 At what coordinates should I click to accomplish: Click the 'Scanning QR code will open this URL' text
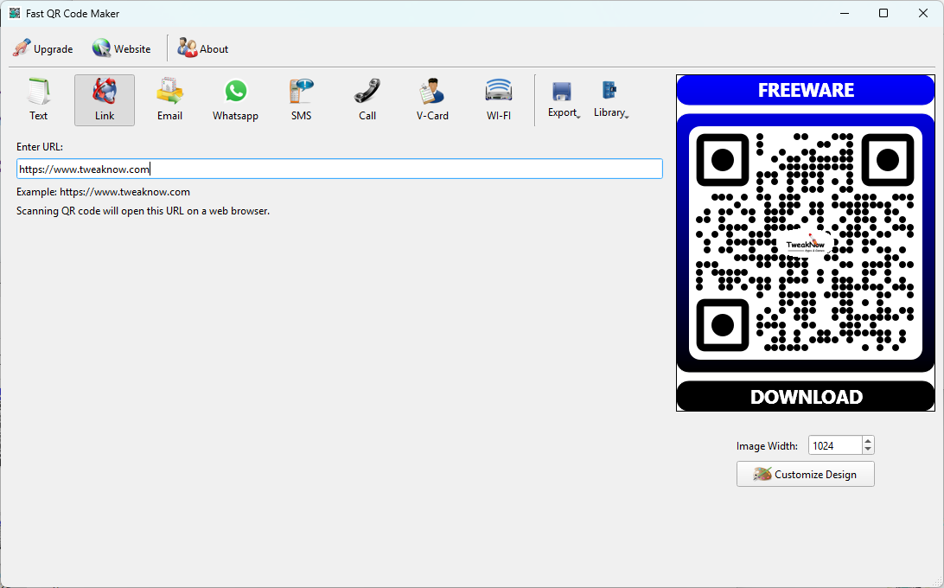coord(143,211)
